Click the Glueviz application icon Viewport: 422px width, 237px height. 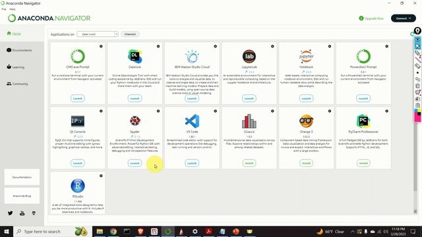[249, 121]
